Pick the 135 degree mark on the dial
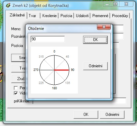Image resolution: width=137 pixels, height=126 pixels. point(67,83)
